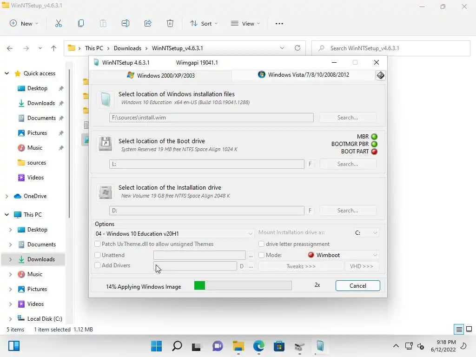The height and width of the screenshot is (357, 476).
Task: Open the New dropdown in Explorer toolbar
Action: click(x=24, y=23)
